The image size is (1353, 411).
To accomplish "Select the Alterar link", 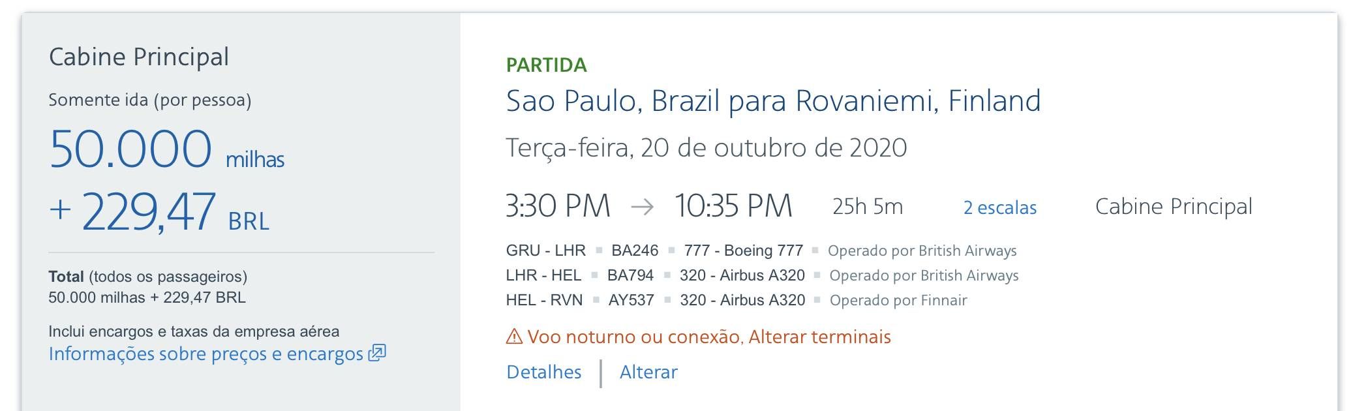I will 648,372.
